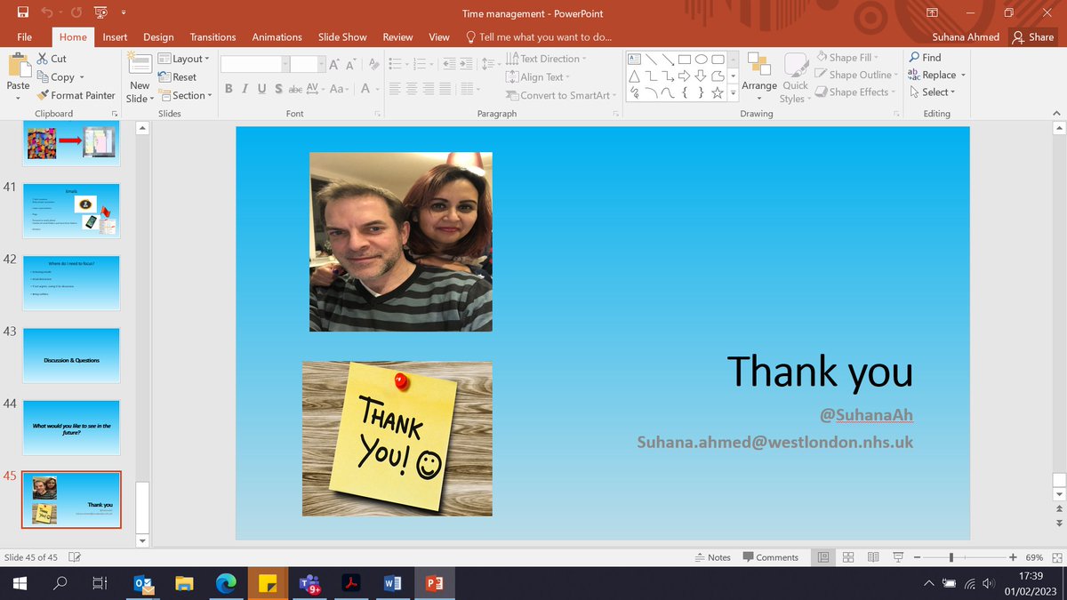Click the Share button

click(1033, 37)
